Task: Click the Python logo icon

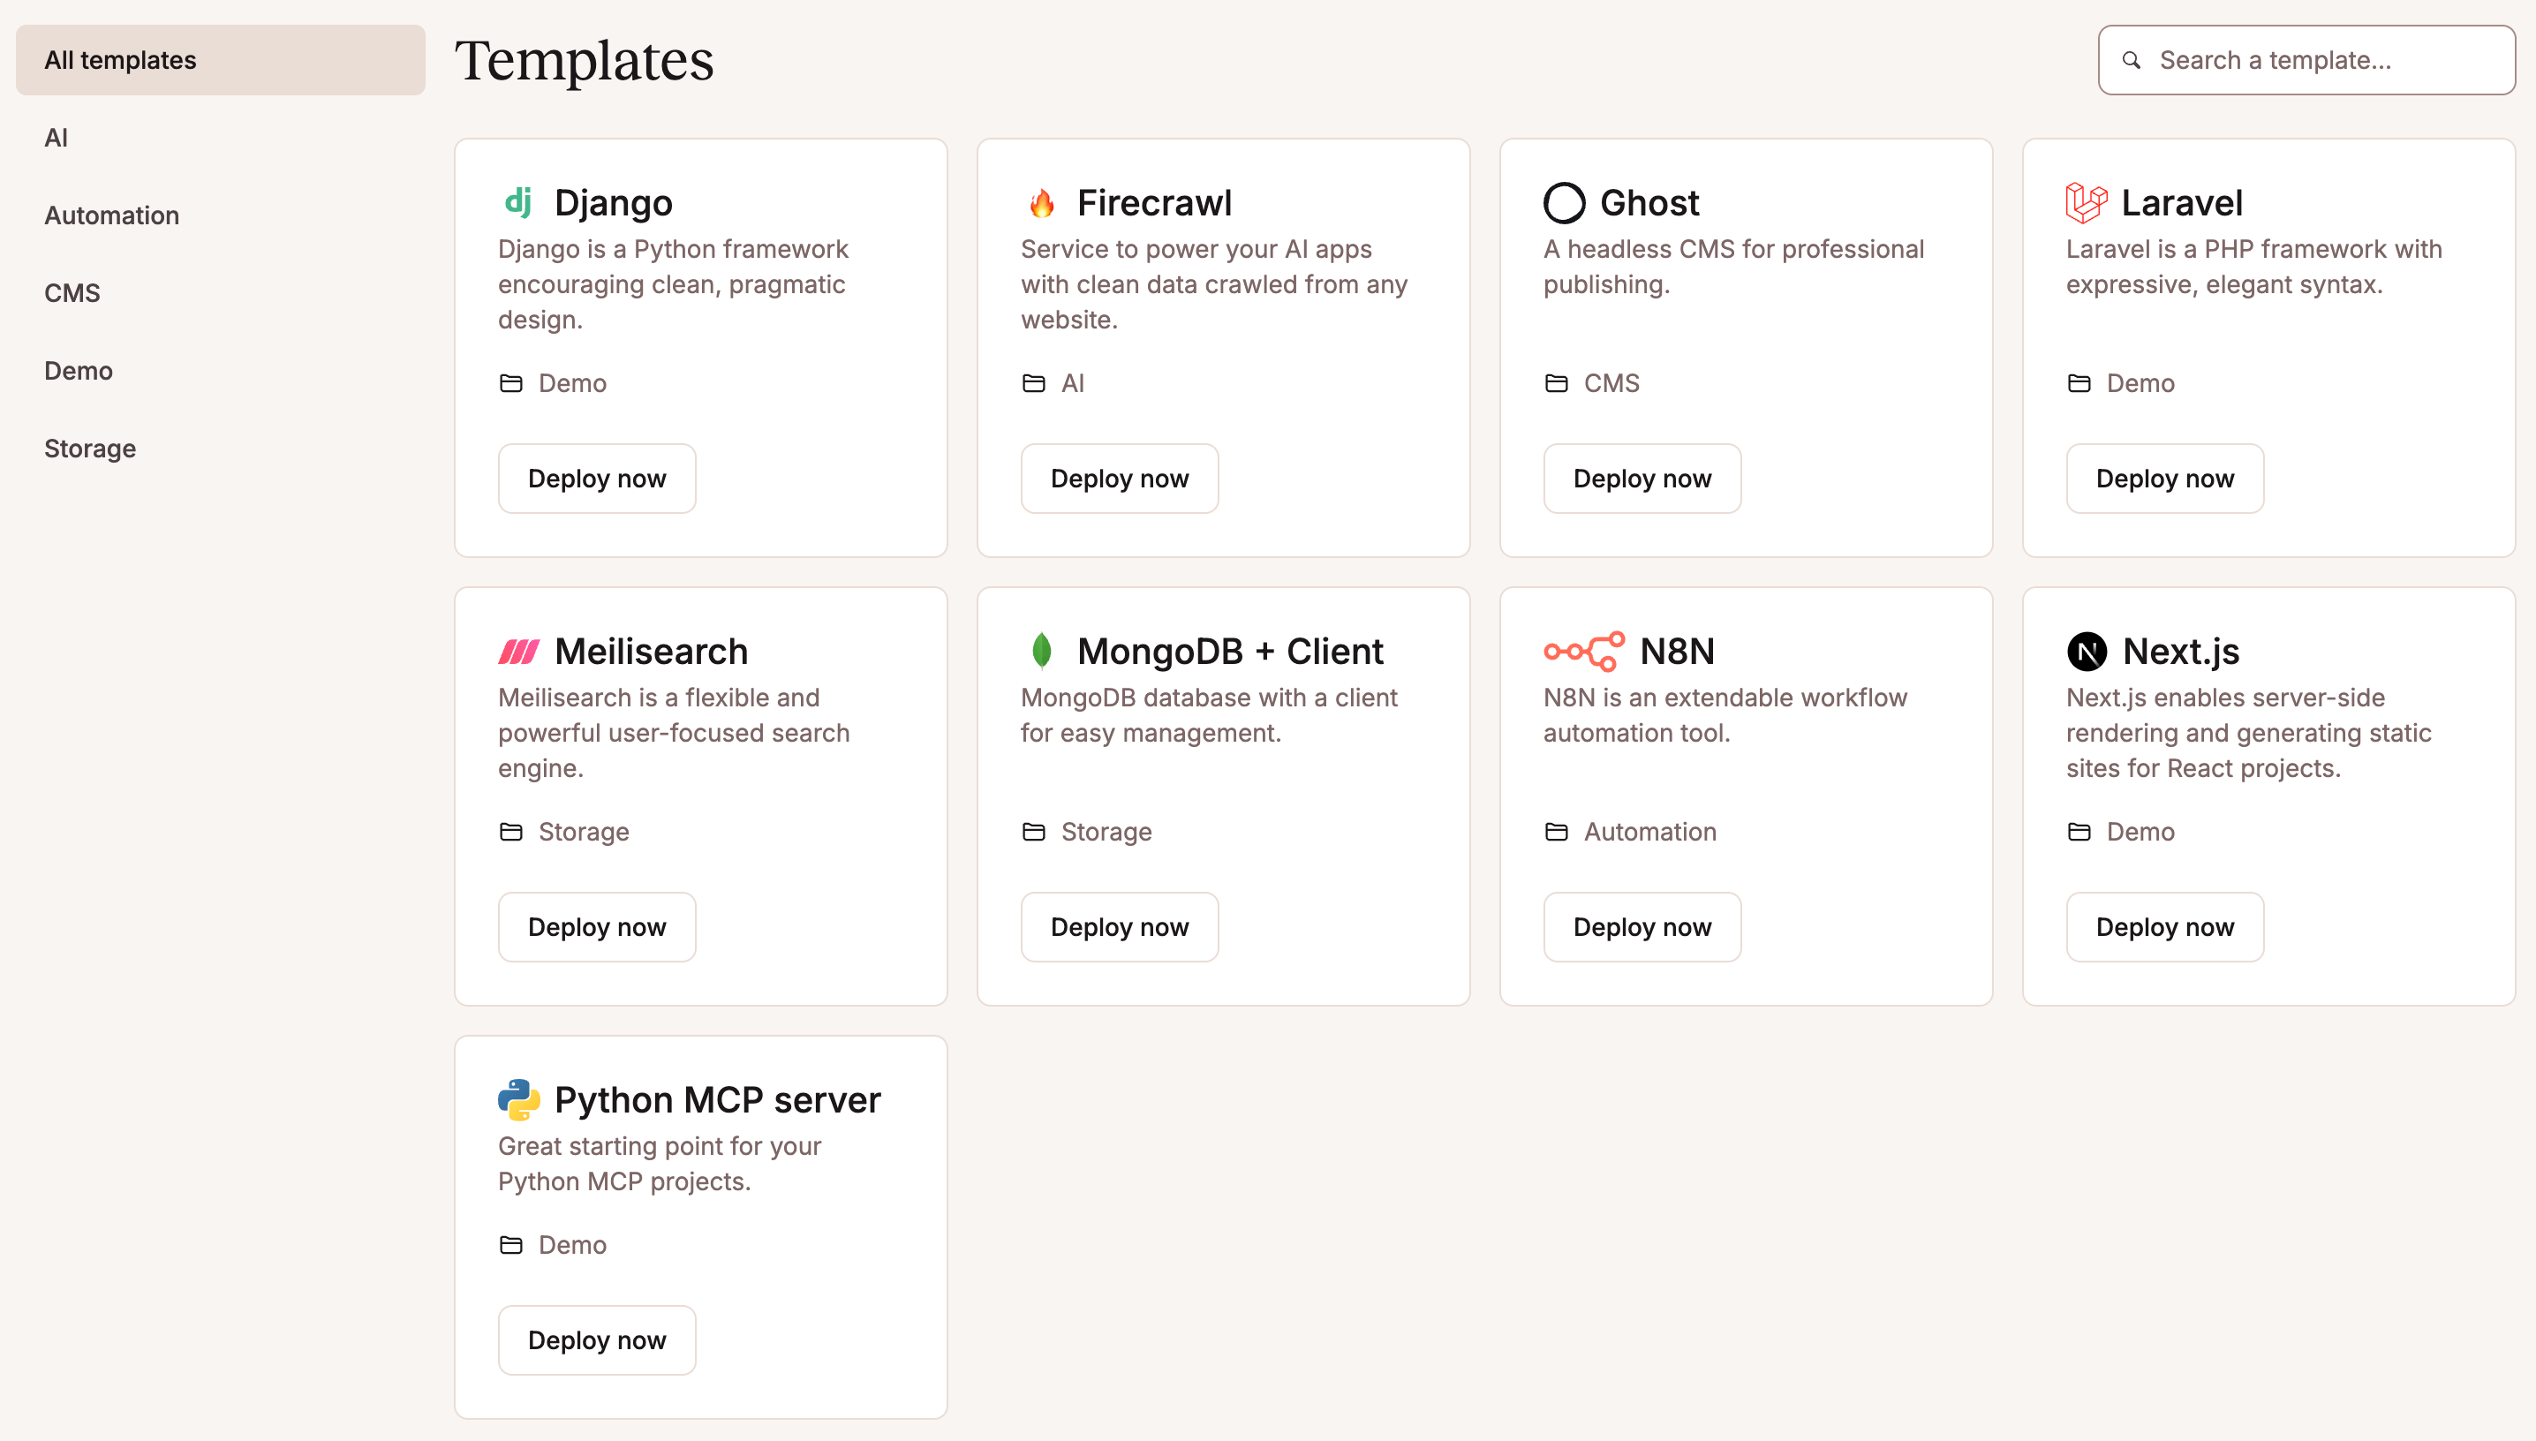Action: pyautogui.click(x=518, y=1099)
